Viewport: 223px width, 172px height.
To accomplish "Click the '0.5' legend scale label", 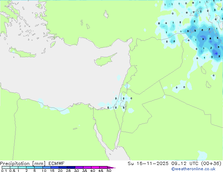I will (x=12, y=171).
